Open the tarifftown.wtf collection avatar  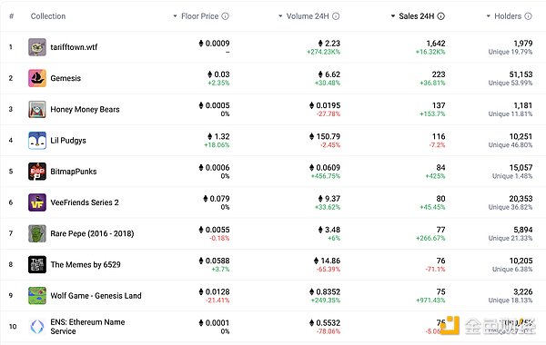[x=37, y=47]
